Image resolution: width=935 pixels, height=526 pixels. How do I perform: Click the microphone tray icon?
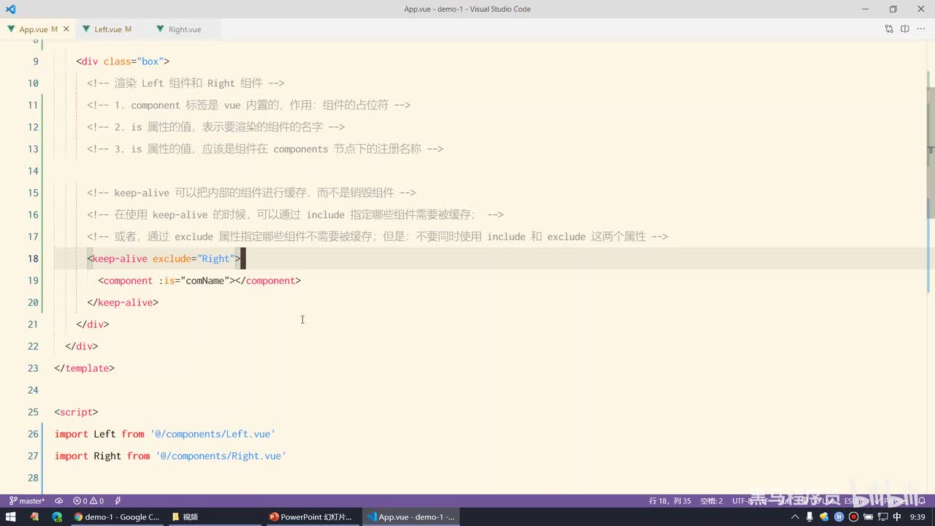809,517
